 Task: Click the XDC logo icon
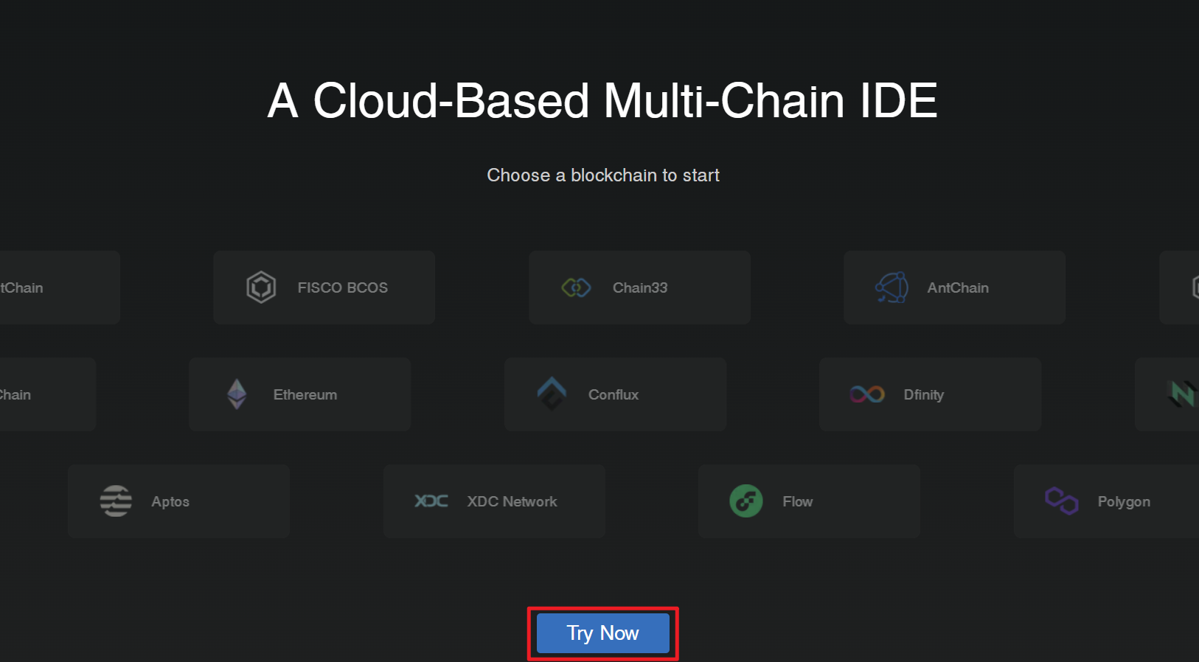pos(431,501)
